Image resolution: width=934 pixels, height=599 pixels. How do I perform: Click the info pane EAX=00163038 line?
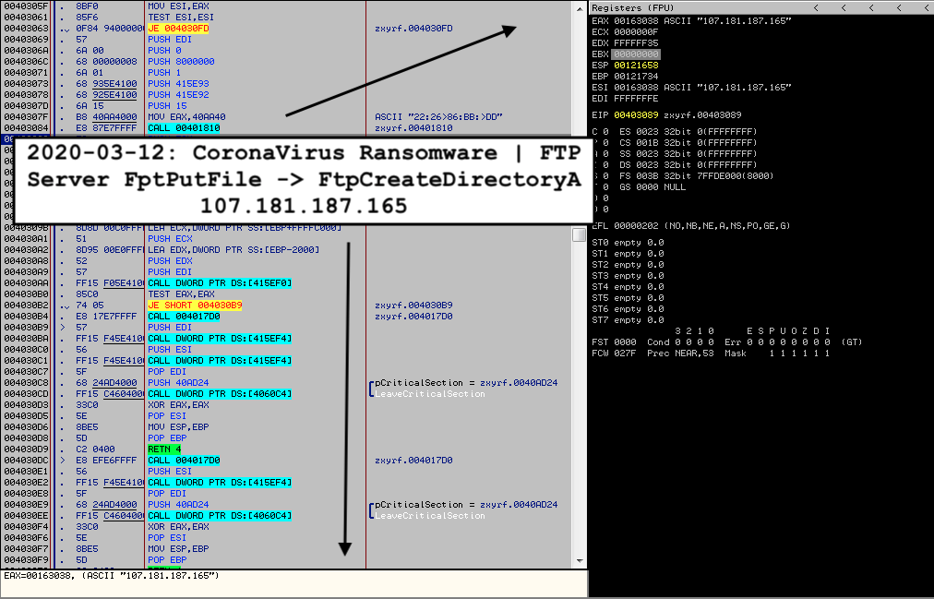point(112,576)
